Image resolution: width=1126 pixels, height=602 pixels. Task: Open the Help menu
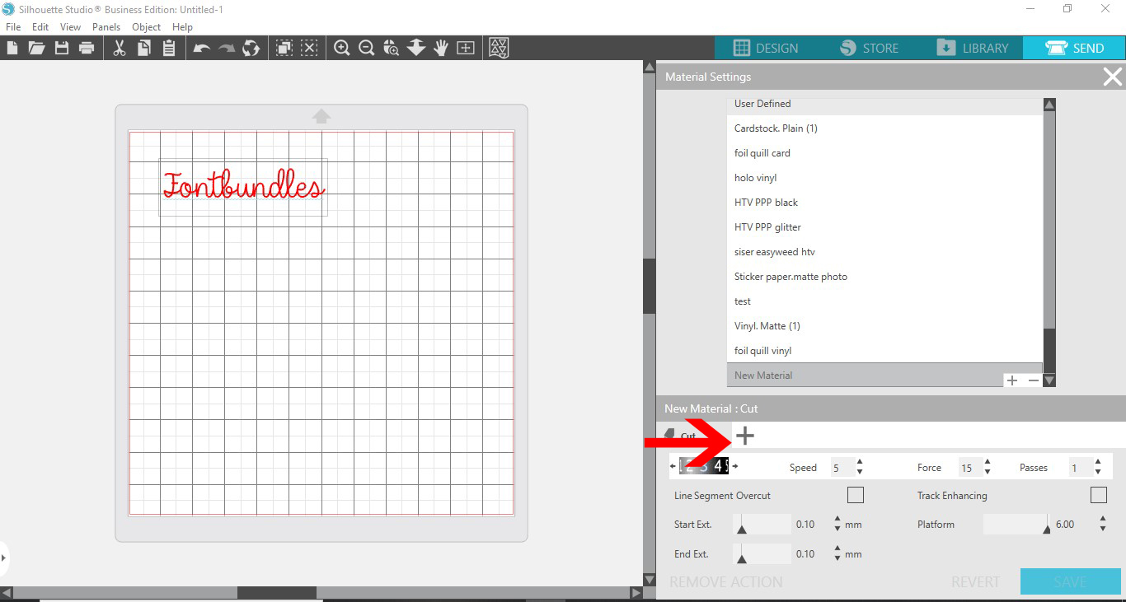pos(182,27)
